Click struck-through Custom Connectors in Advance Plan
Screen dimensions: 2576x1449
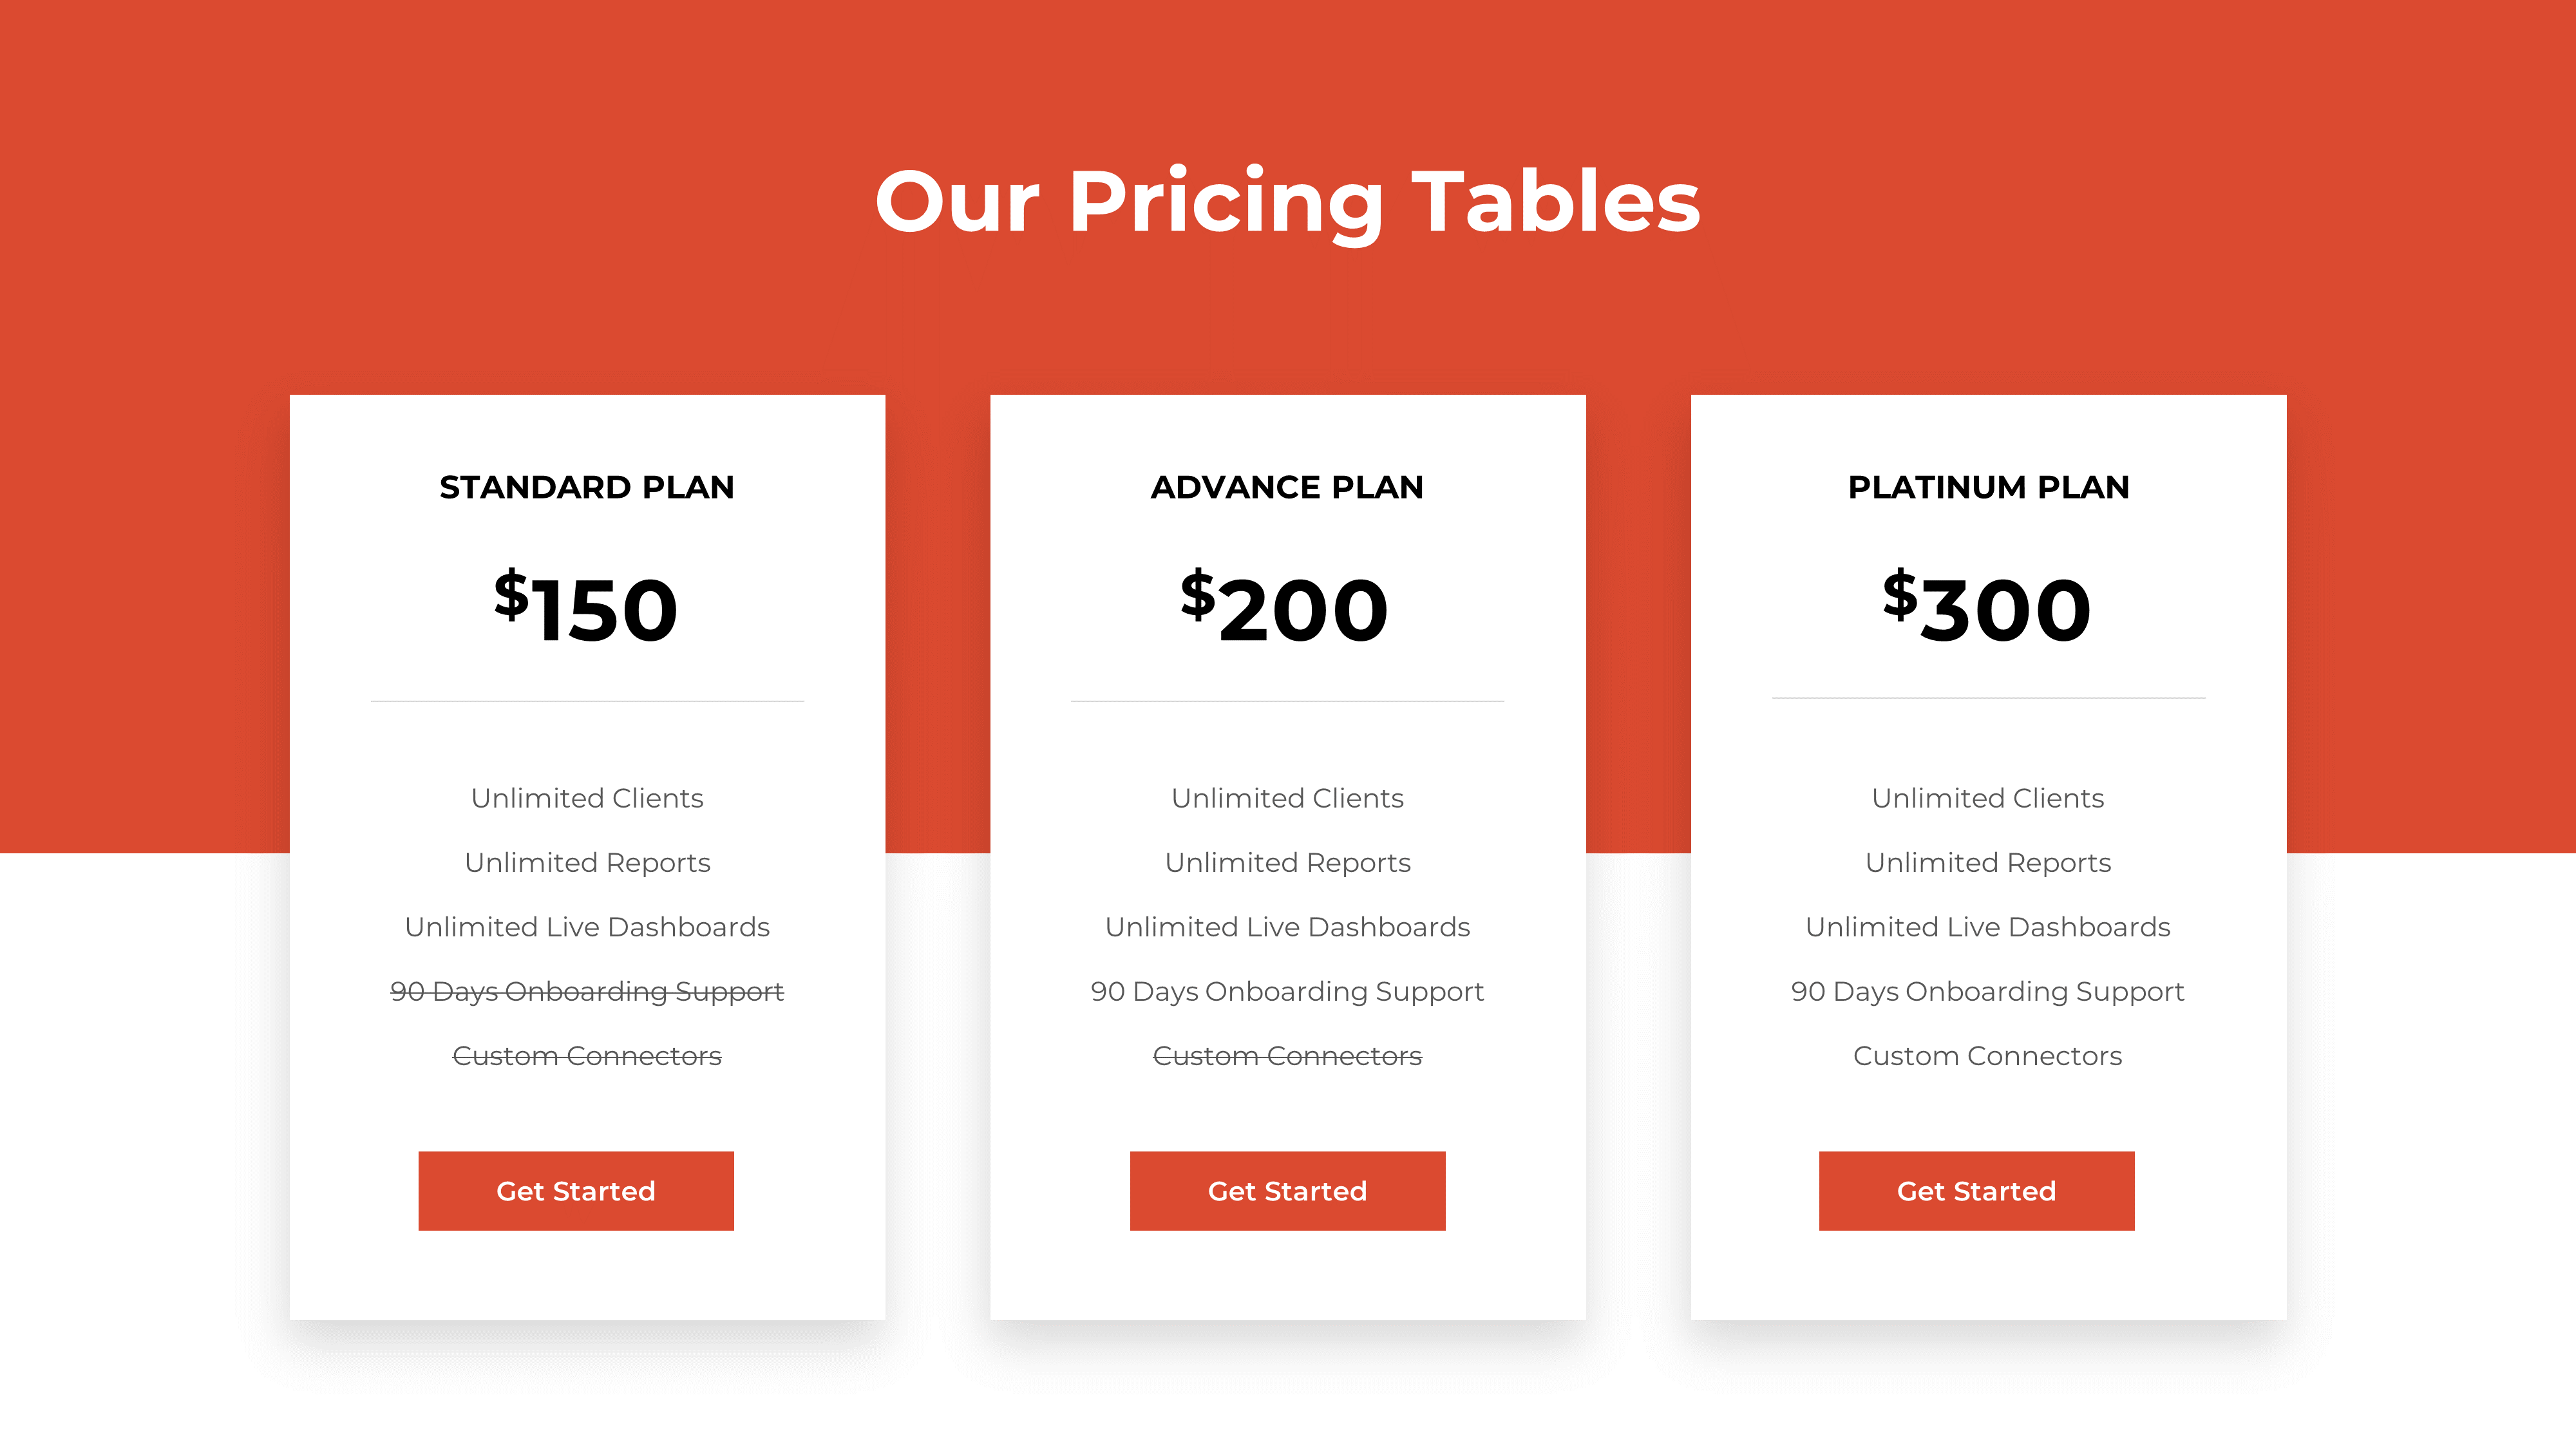point(1287,1056)
